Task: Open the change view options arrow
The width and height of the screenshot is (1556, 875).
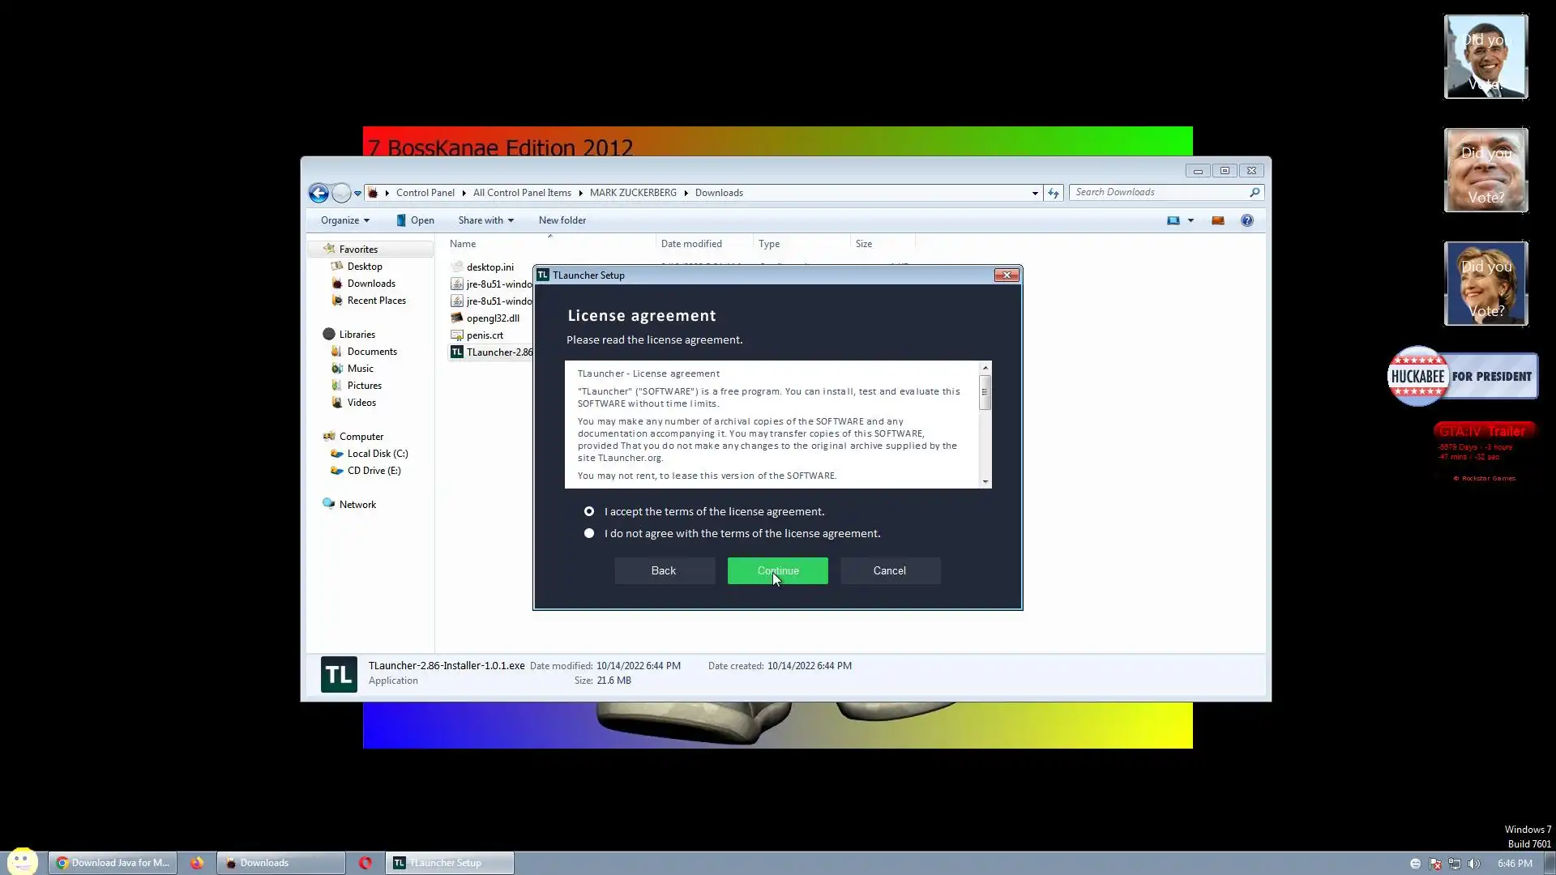Action: coord(1191,220)
